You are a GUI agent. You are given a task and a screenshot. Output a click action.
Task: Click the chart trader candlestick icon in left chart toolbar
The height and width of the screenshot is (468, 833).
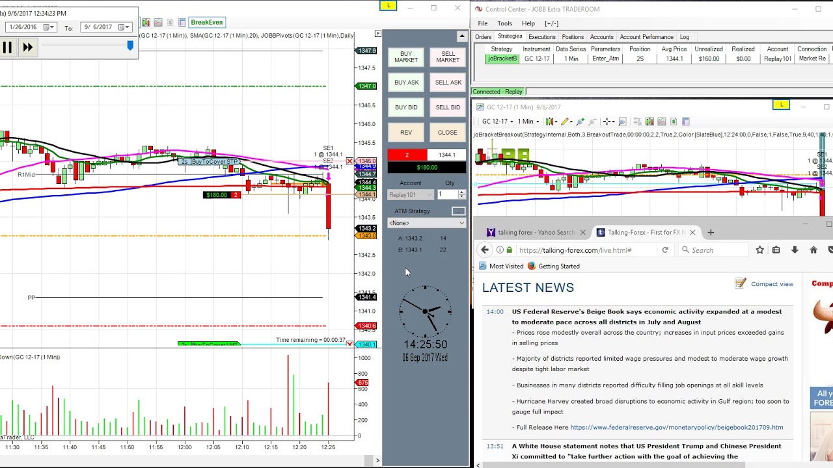[x=146, y=22]
